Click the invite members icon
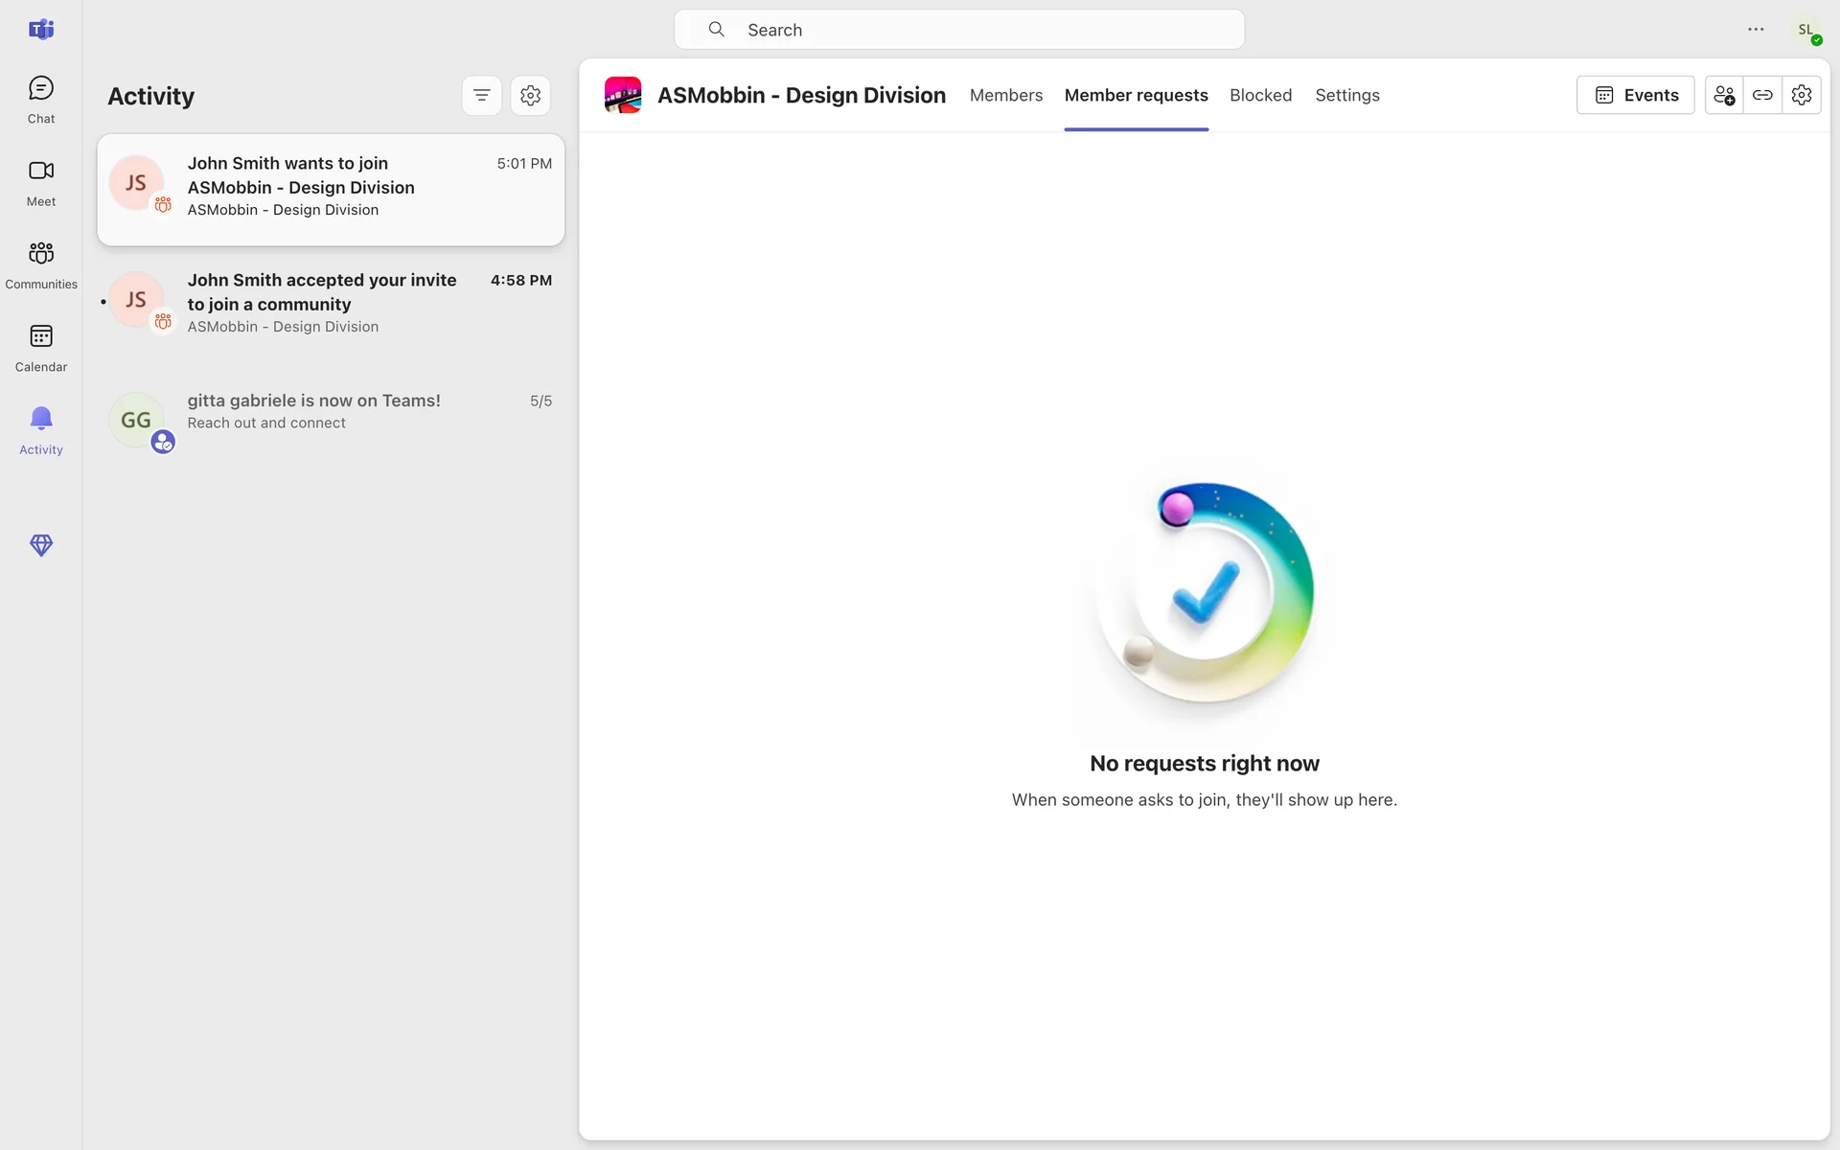Image resolution: width=1840 pixels, height=1150 pixels. 1723,95
